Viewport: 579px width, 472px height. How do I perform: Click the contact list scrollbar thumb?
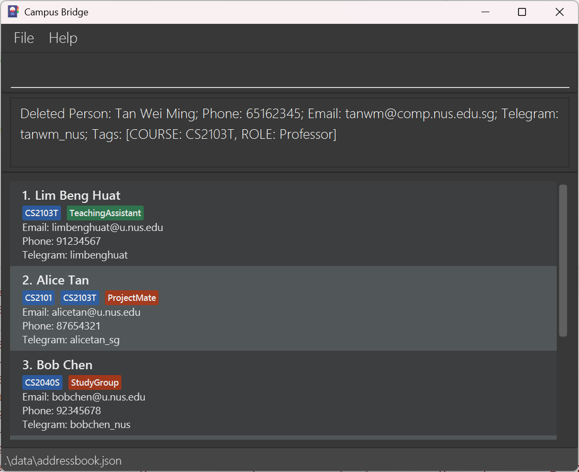coord(563,261)
